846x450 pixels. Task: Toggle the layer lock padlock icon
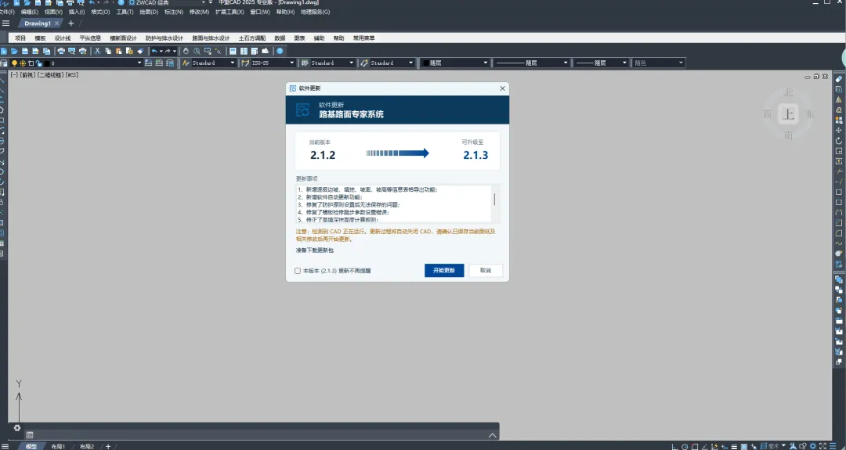click(x=39, y=63)
